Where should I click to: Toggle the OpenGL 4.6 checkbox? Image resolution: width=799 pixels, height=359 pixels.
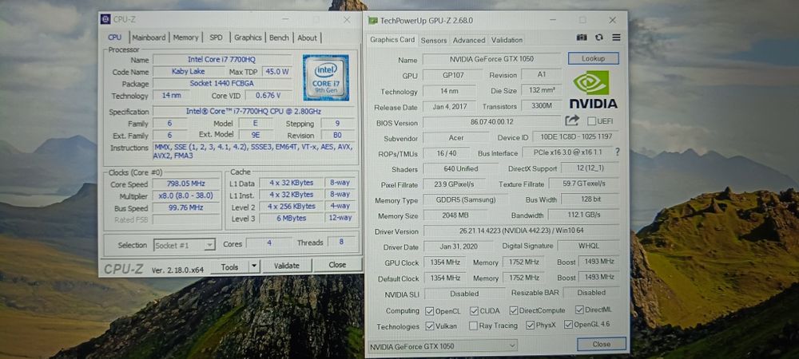[568, 325]
